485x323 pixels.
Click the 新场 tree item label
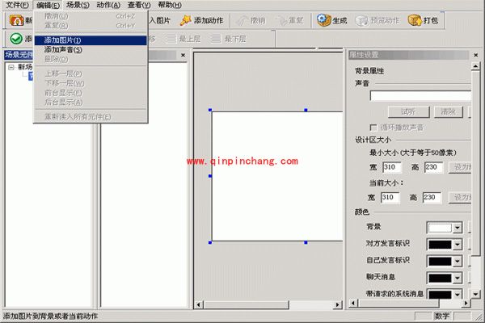[25, 67]
